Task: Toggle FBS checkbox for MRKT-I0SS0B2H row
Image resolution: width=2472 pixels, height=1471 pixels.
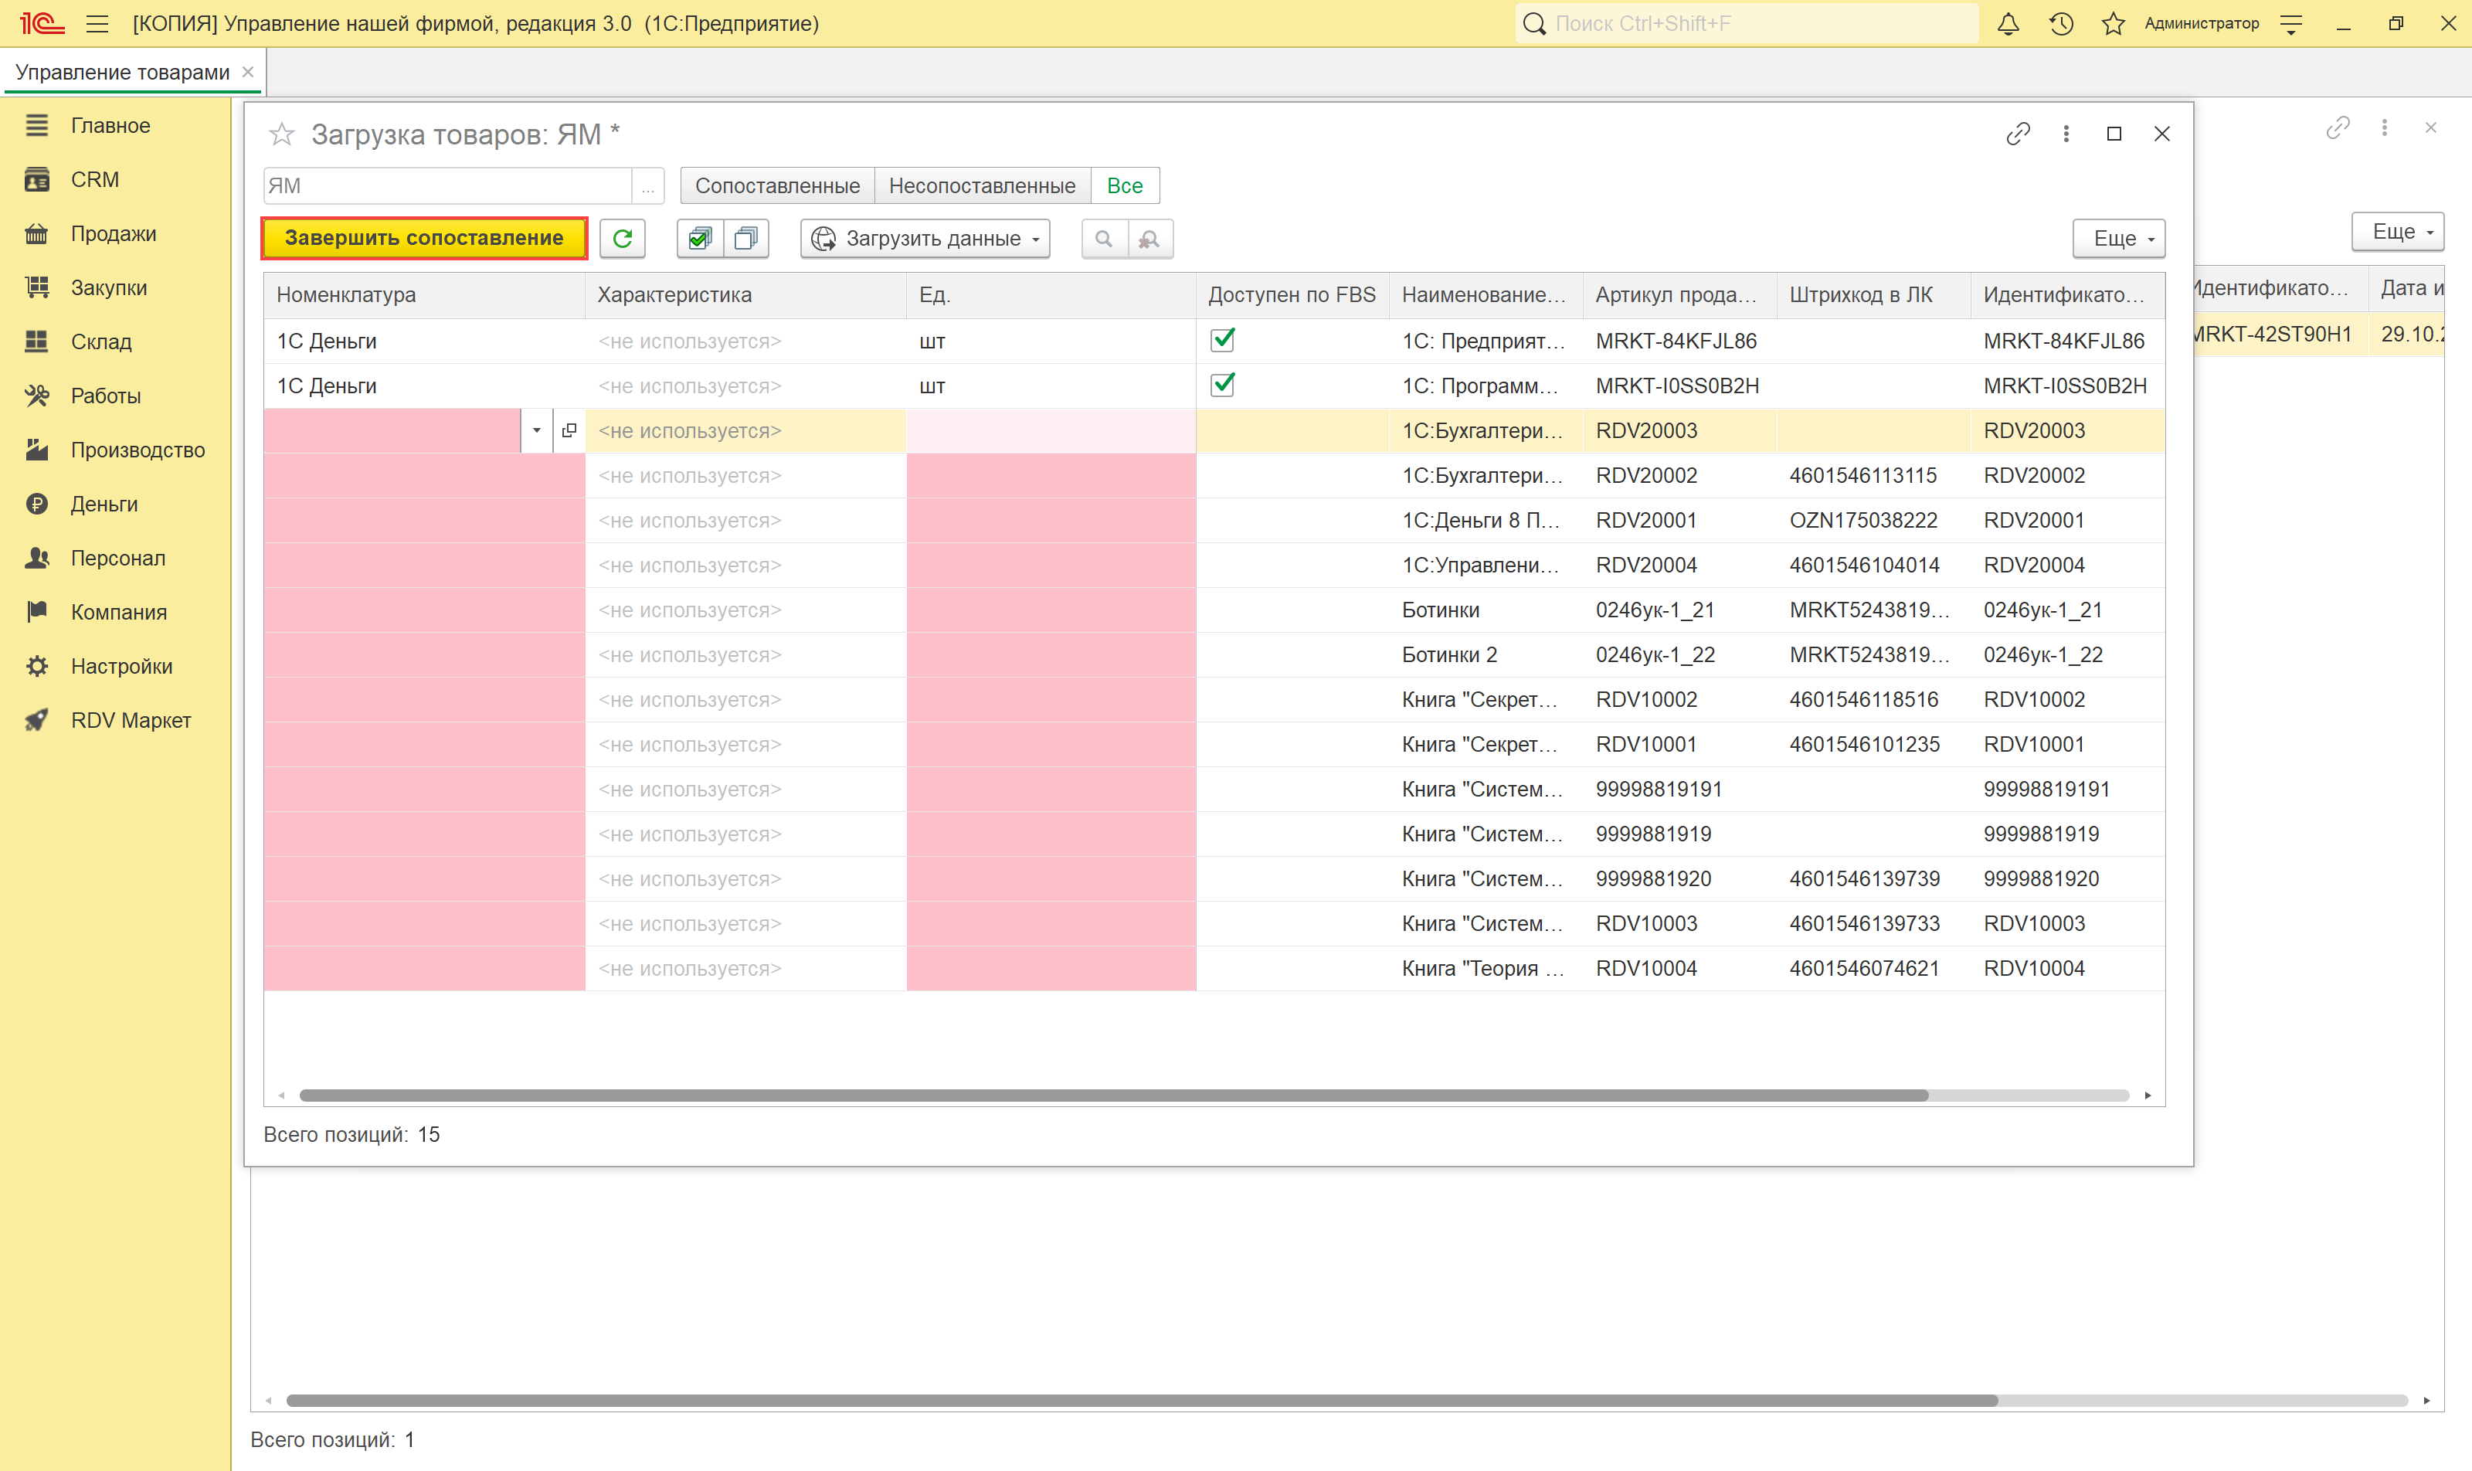Action: (1222, 385)
